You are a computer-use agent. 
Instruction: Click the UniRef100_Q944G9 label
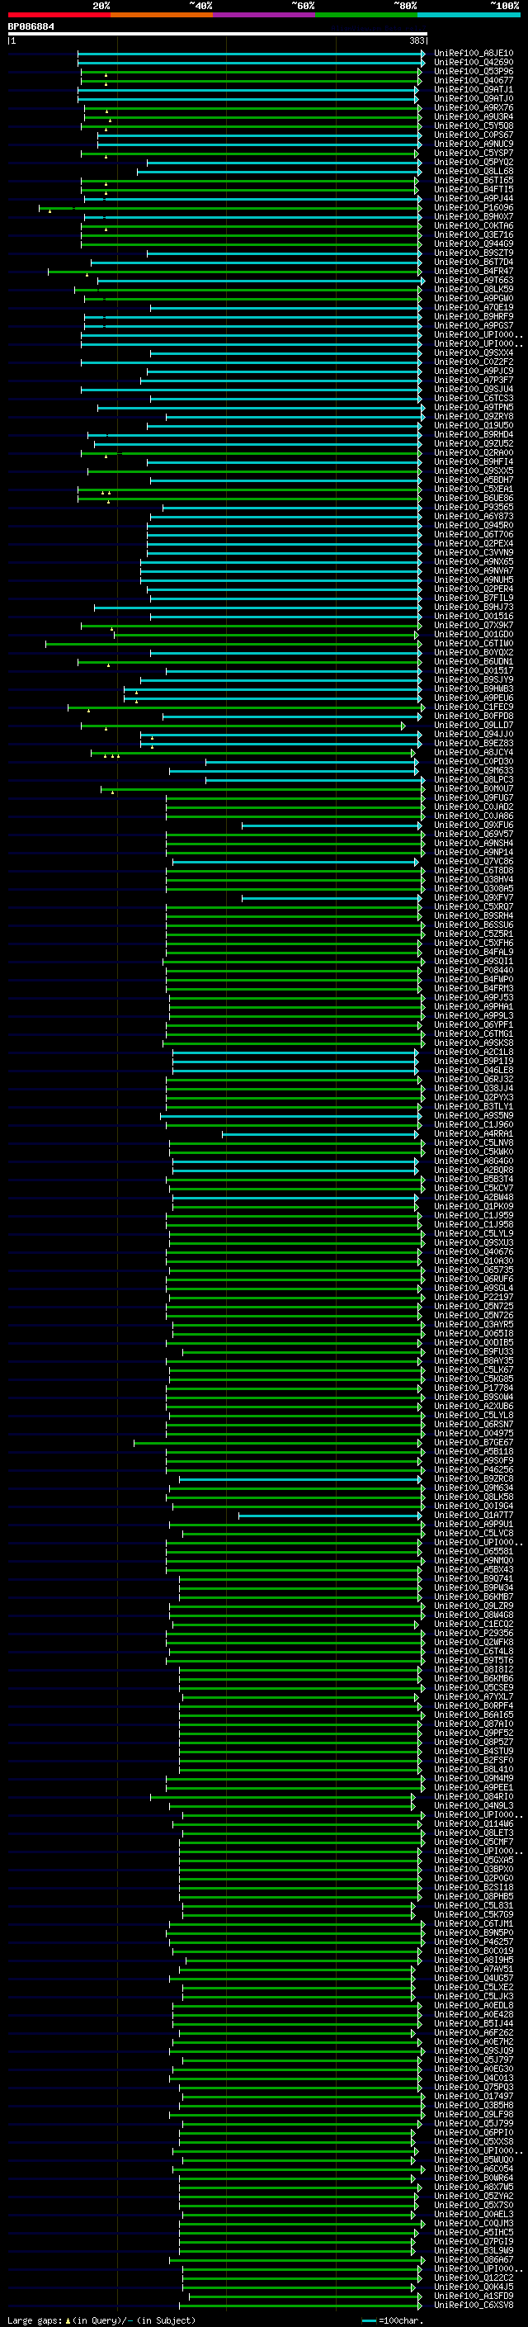tap(473, 244)
